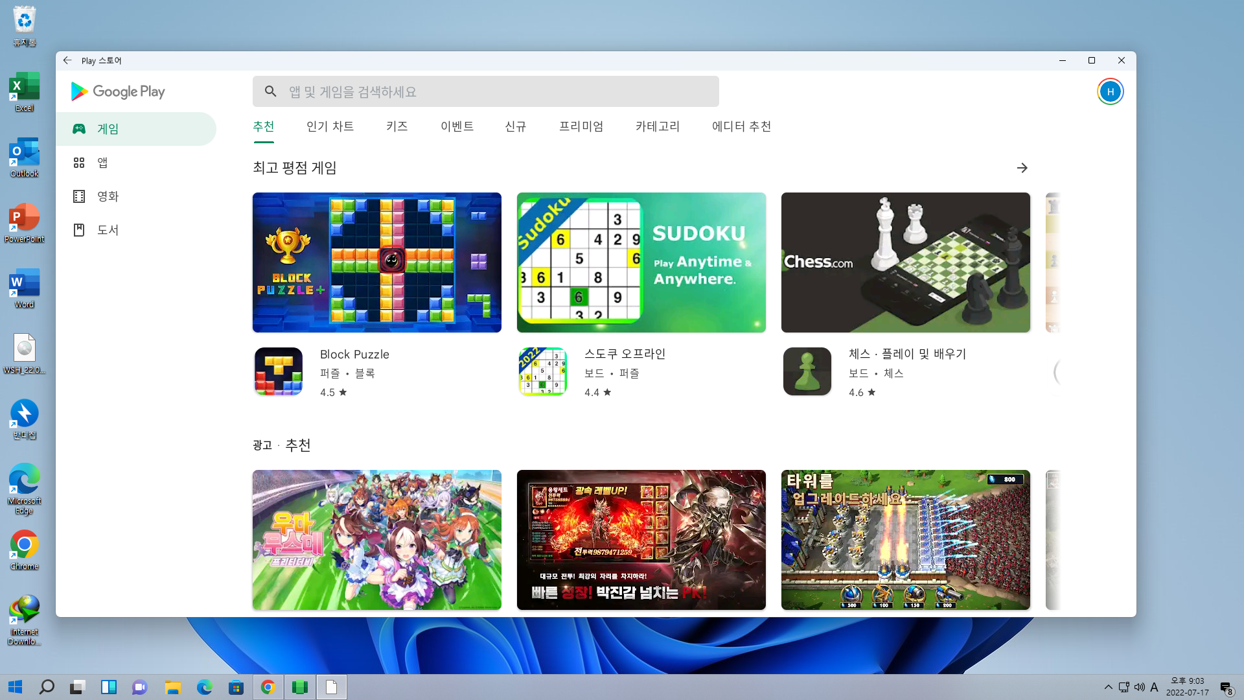The width and height of the screenshot is (1244, 700).
Task: Select the WSH_22.0 desktop file
Action: click(25, 354)
